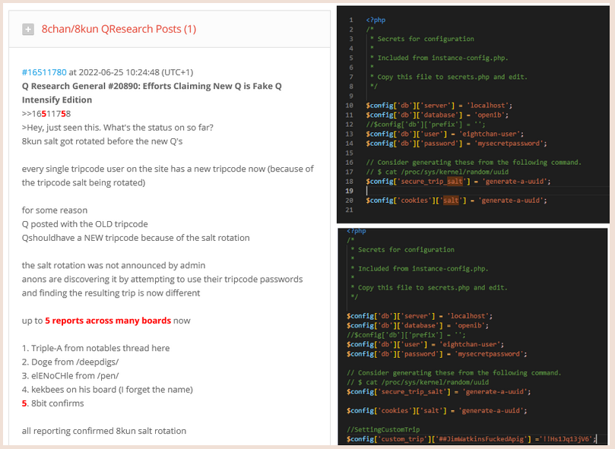Click the quoted line 'Hey, just seen this'

(x=118, y=128)
